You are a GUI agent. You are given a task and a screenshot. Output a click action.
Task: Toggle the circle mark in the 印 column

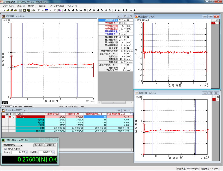(13, 117)
